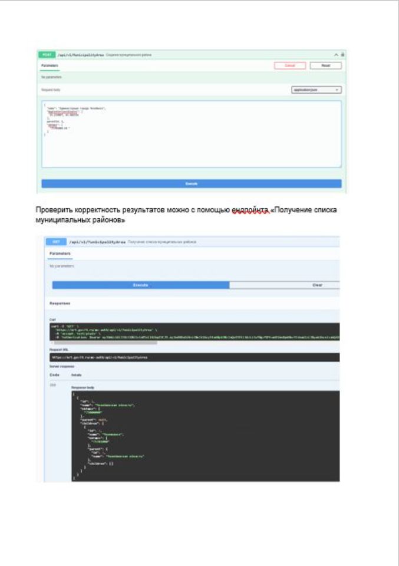Viewport: 399px width, 566px height.
Task: Click inside the request body JSON editor
Action: [191, 134]
